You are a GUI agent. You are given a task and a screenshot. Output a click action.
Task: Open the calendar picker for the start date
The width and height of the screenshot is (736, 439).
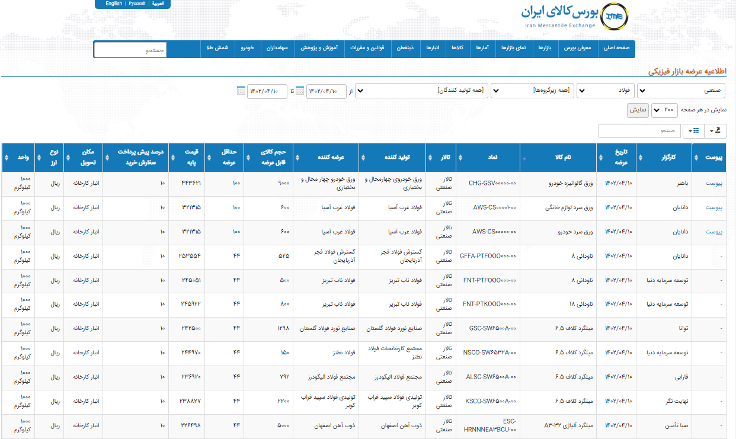299,91
